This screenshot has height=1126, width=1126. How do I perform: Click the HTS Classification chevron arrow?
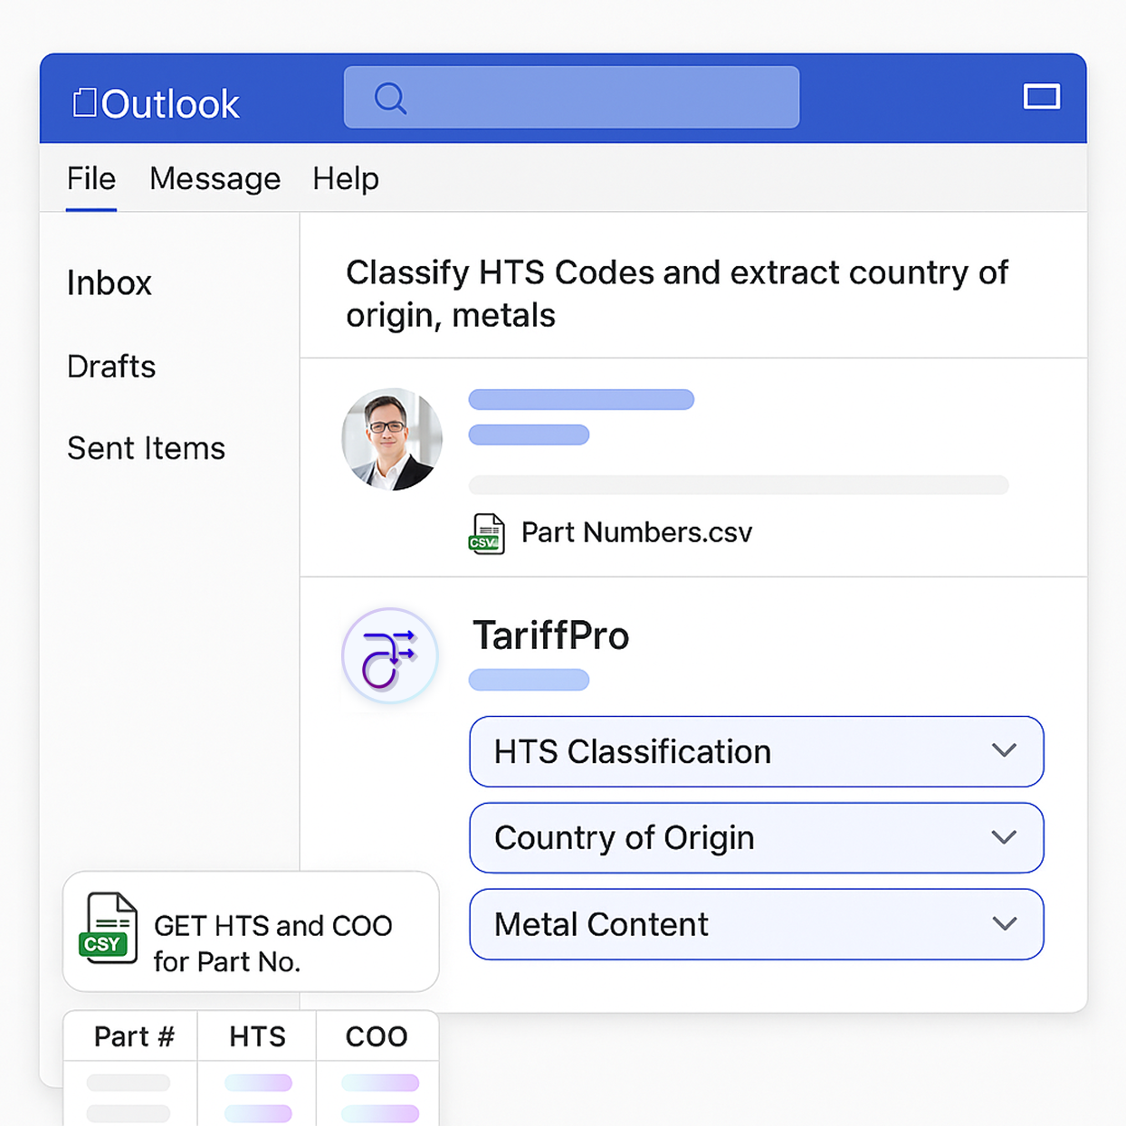point(1004,750)
